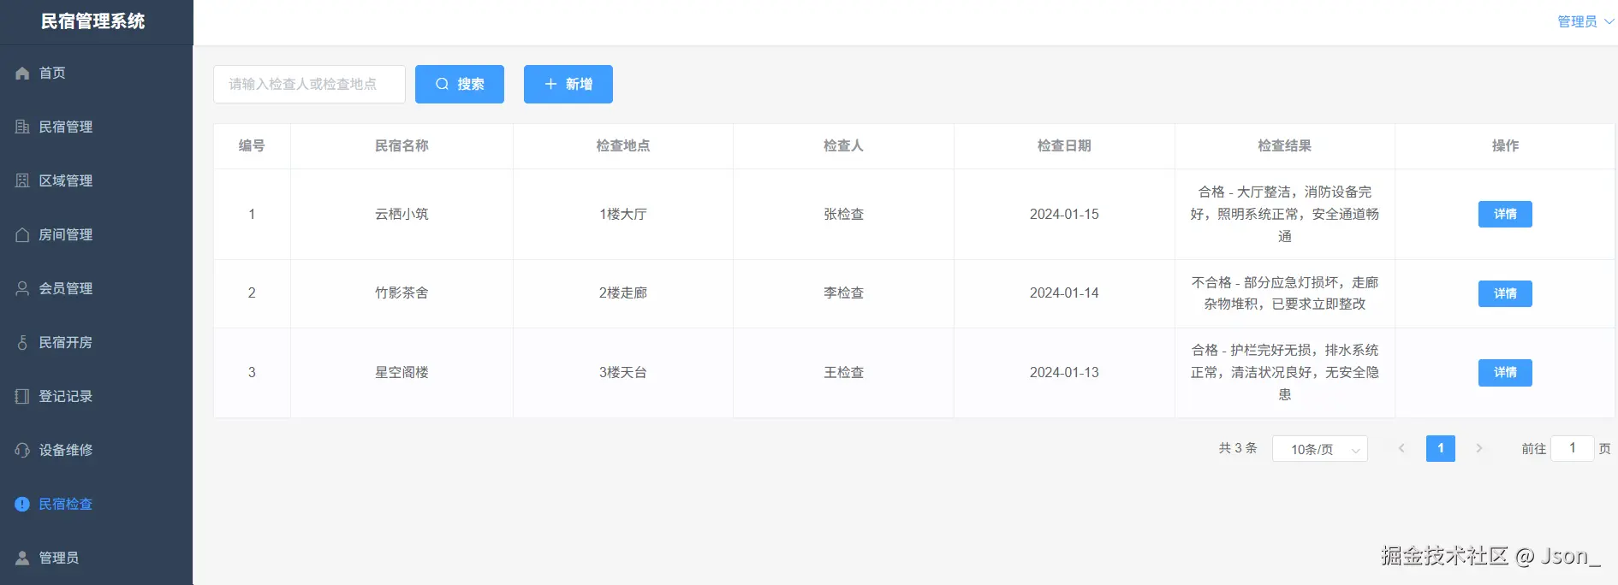Select the active 民宿检查 menu item
This screenshot has height=585, width=1618.
[x=96, y=504]
